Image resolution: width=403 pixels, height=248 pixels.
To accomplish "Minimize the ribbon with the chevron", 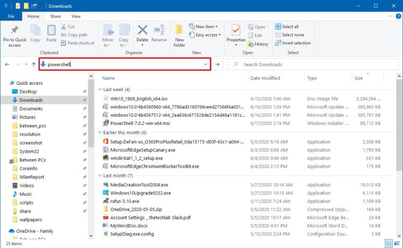I will 390,16.
